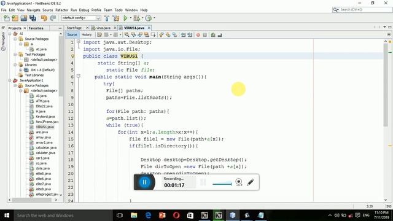Select elite7.java in project tree
The height and width of the screenshot is (221, 393).
pyautogui.click(x=44, y=184)
